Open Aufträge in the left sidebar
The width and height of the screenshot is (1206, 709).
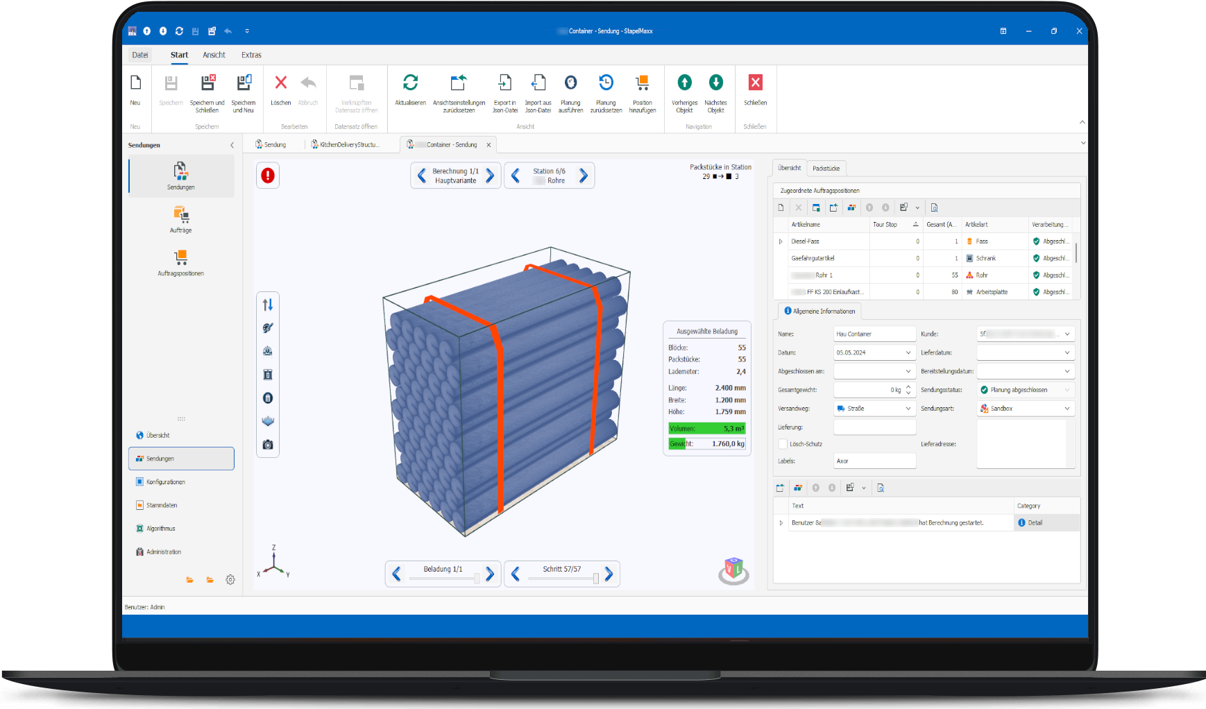181,219
